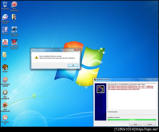
Task: Open the Facebook desktop shortcut
Action: click(5, 30)
